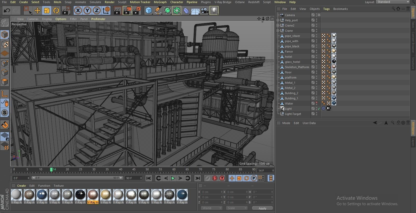Screen dimensions: 416x213
Task: Open the Attribute Manager Mode menu
Action: coord(286,123)
